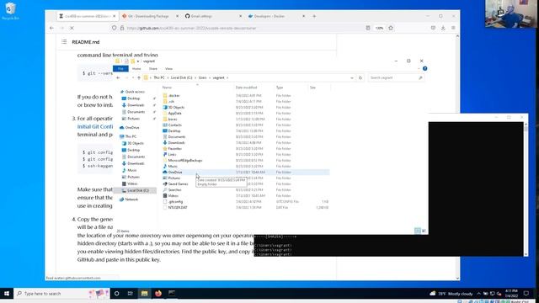Select Local Disk (C:) in navigation pane
539x303 pixels.
136,190
